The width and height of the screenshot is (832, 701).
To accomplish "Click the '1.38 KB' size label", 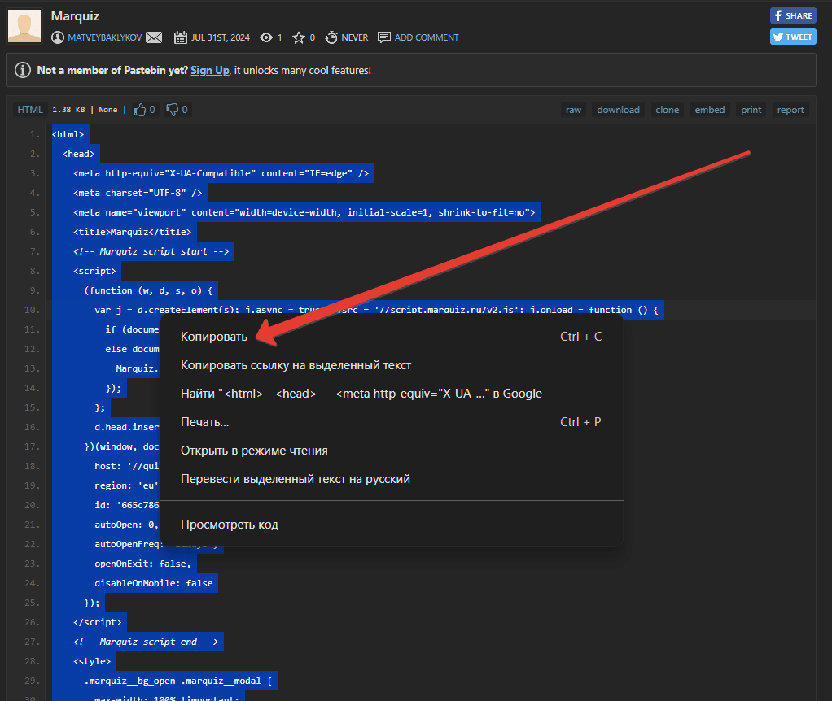I will 68,110.
